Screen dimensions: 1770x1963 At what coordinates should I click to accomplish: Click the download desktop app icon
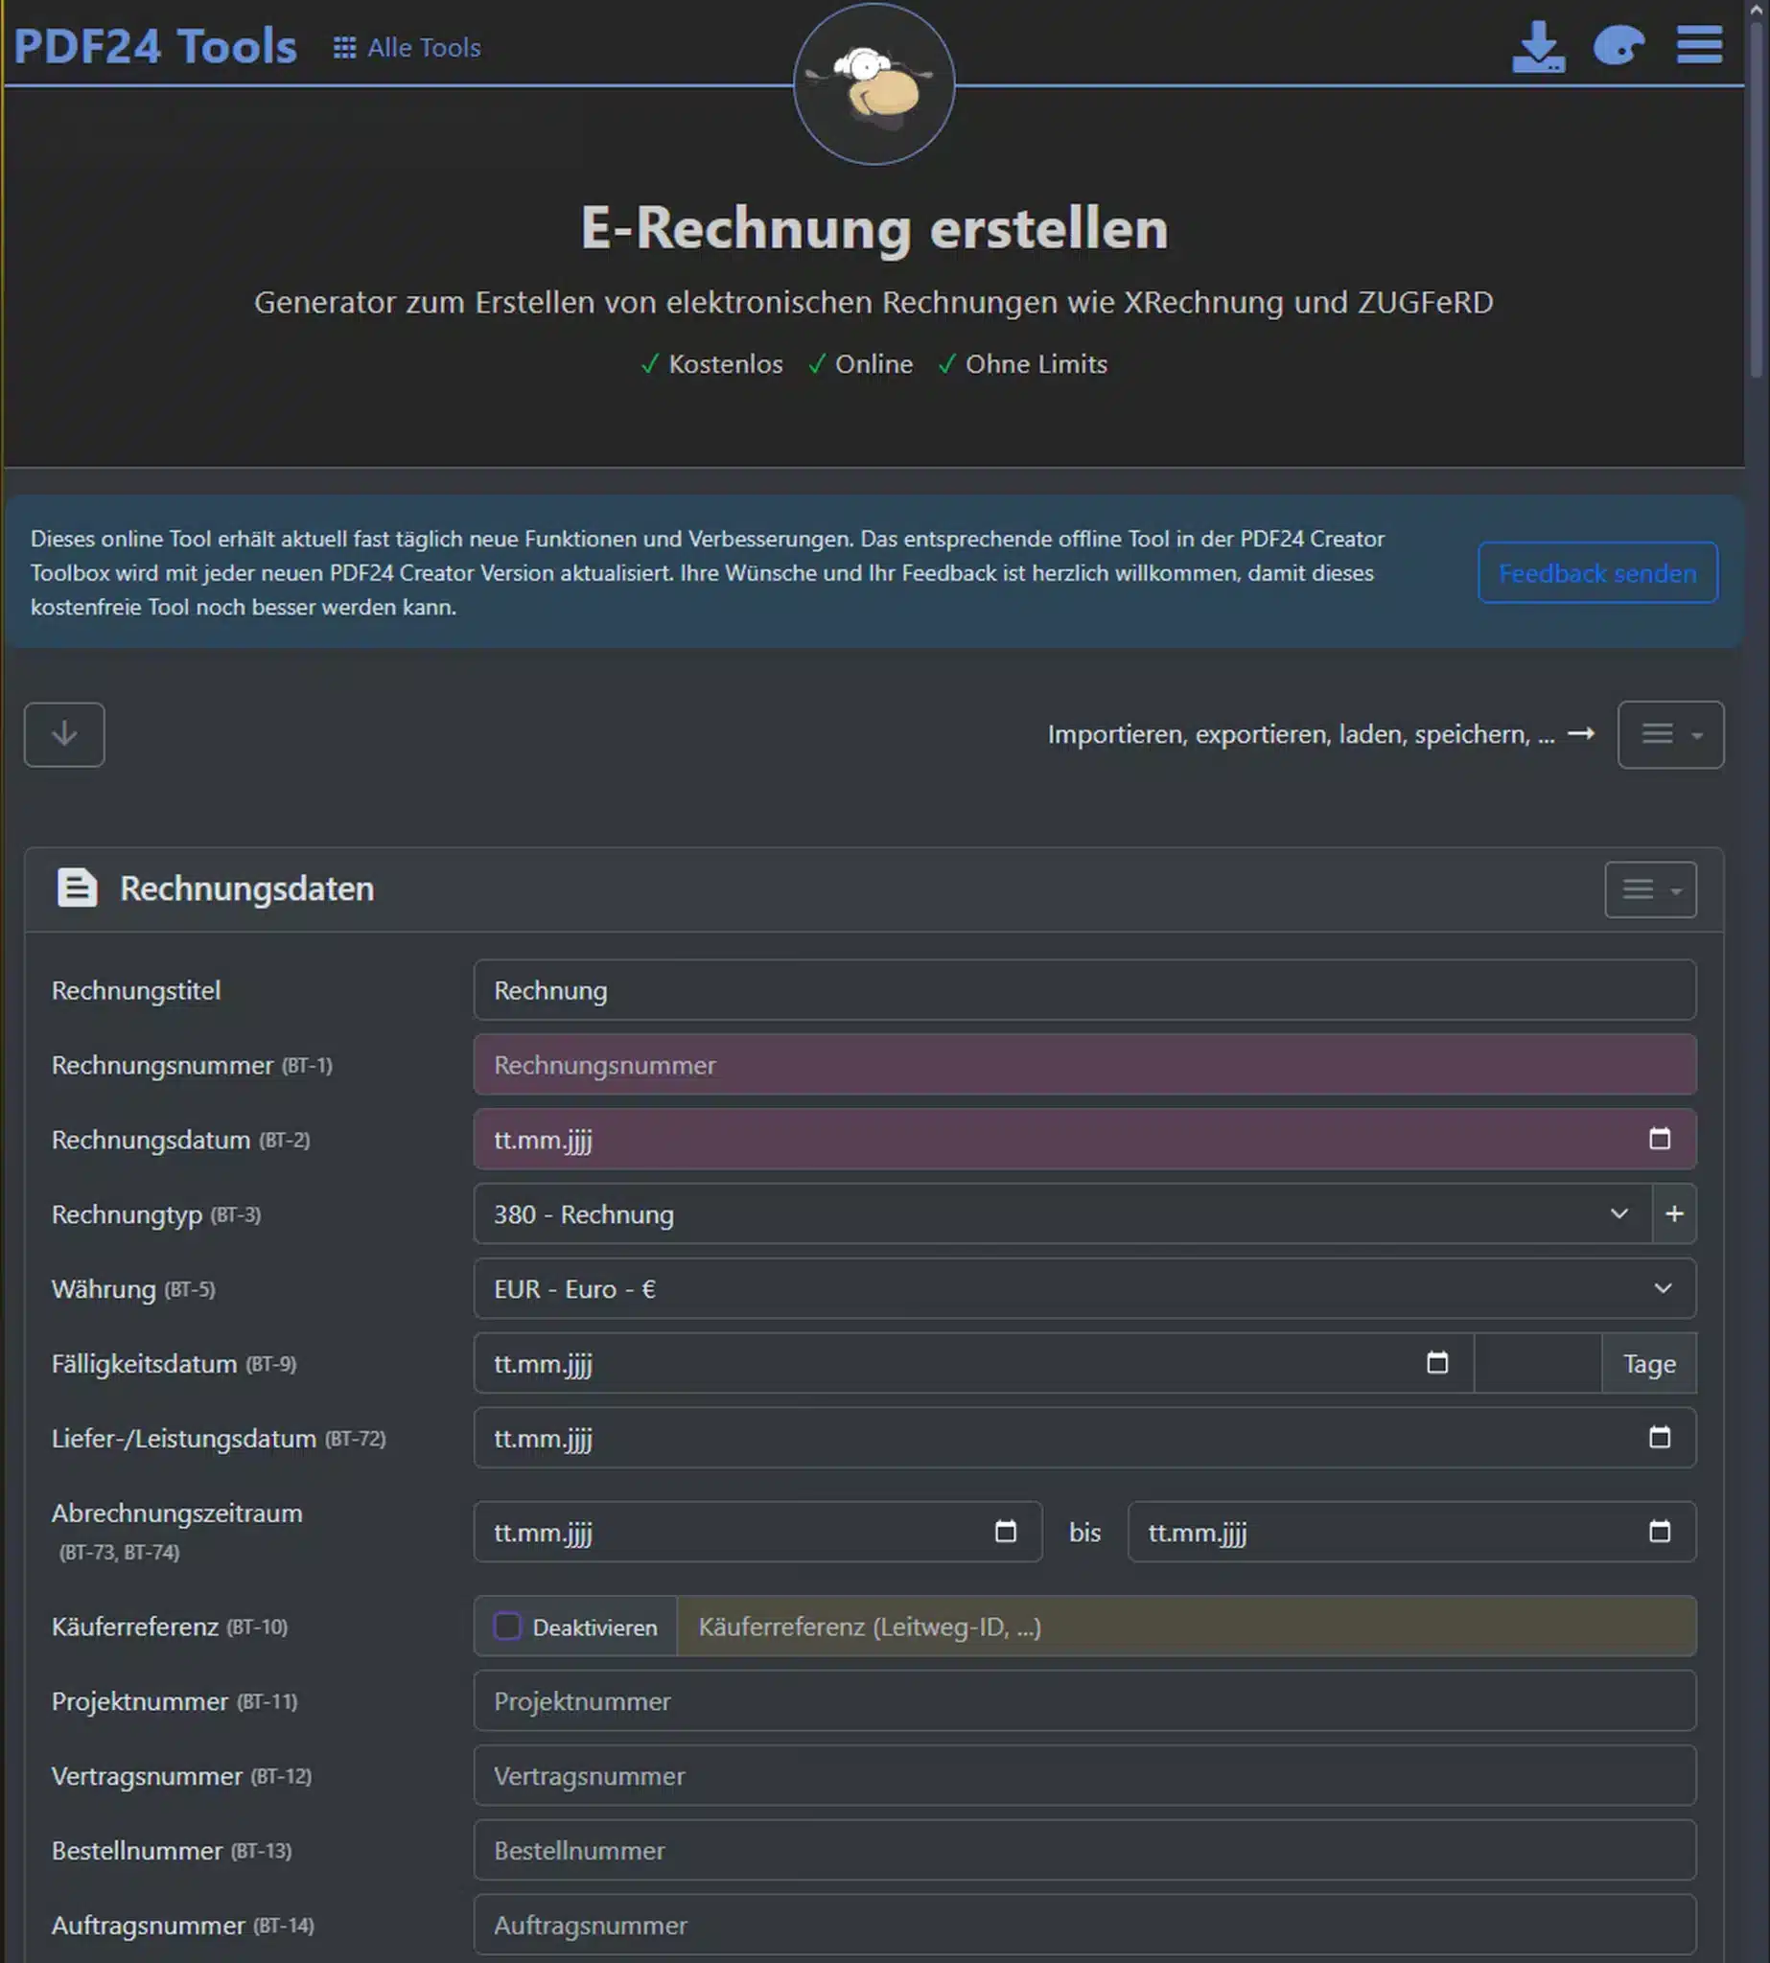click(1539, 46)
